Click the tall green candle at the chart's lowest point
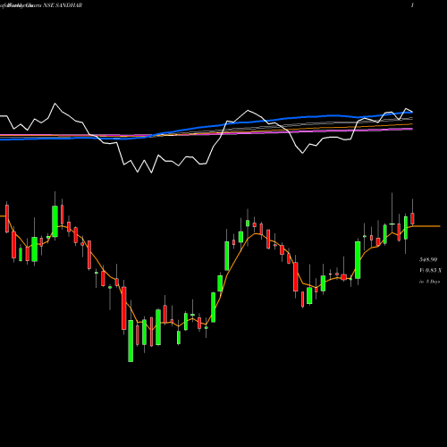The width and height of the screenshot is (447, 447). pos(131,341)
